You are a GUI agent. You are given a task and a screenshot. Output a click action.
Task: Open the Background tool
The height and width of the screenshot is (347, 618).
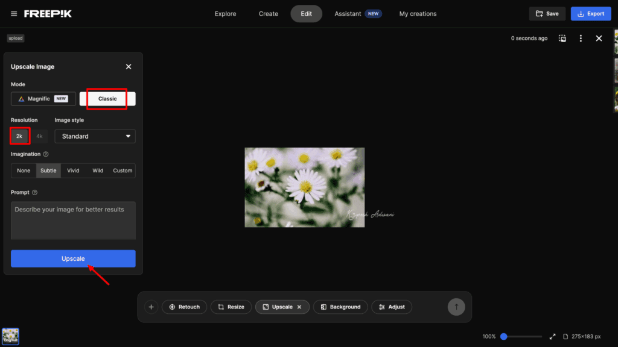point(340,307)
